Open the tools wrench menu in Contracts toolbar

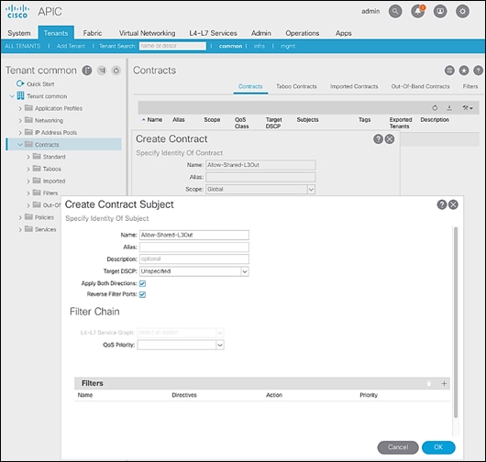pyautogui.click(x=468, y=108)
